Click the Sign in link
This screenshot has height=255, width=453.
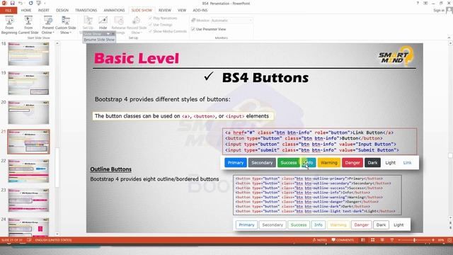click(x=439, y=11)
